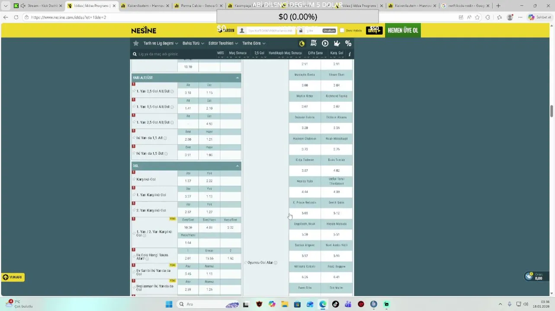Click the live play circle icon
555x311 pixels.
pyautogui.click(x=325, y=43)
